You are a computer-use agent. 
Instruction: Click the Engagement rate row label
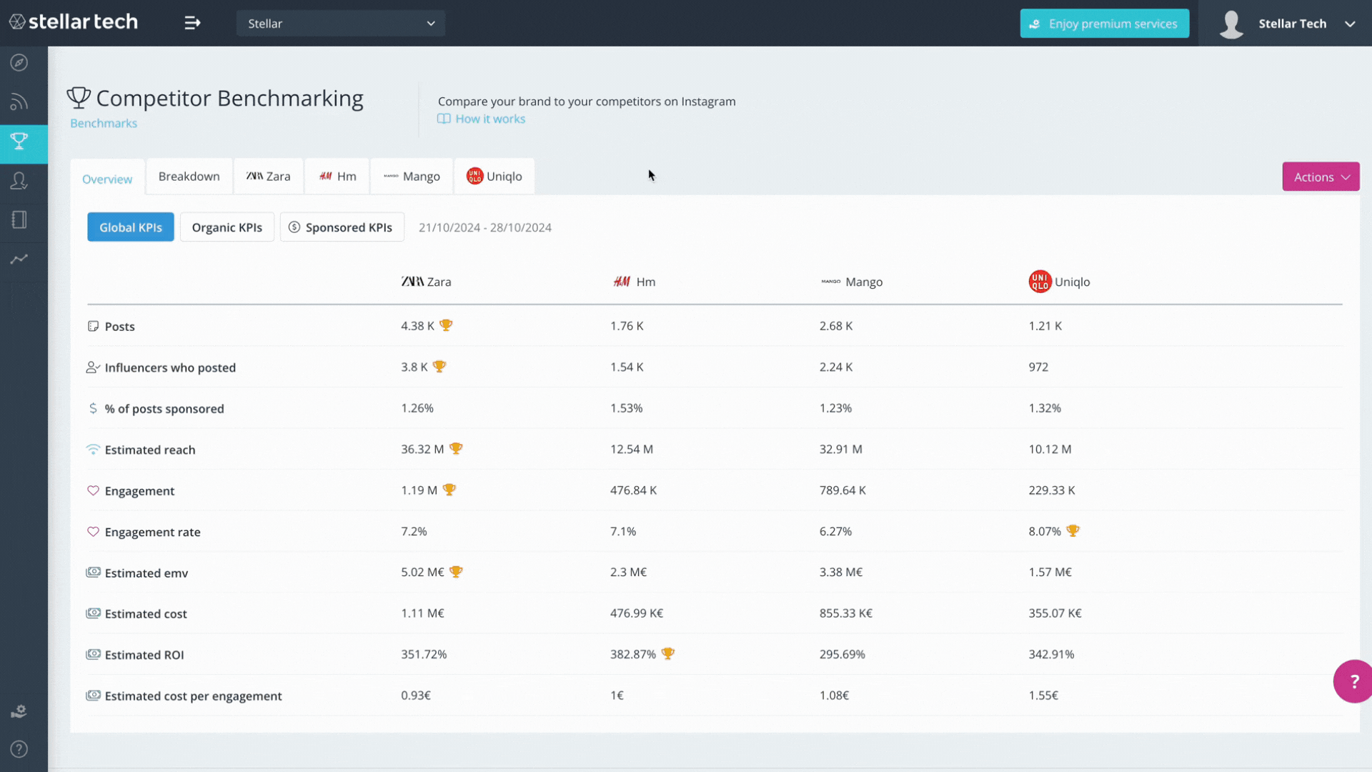pos(152,532)
